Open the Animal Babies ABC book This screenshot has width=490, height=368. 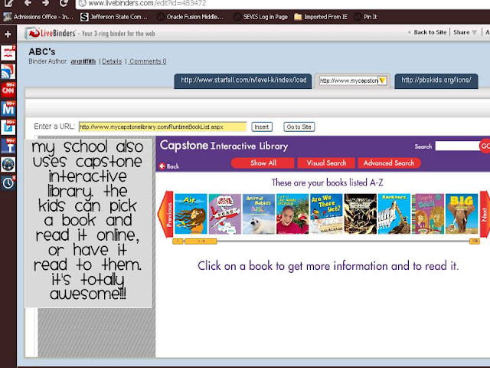(259, 214)
